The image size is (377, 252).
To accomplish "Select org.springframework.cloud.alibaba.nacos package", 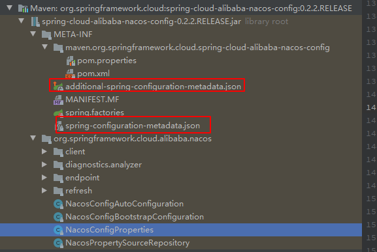I will pos(133,139).
